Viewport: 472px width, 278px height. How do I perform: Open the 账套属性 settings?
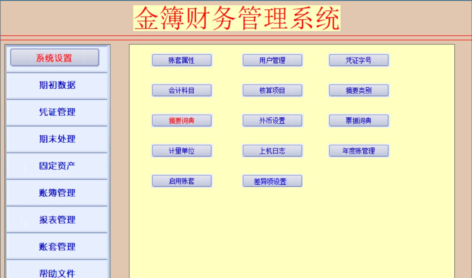tap(182, 60)
